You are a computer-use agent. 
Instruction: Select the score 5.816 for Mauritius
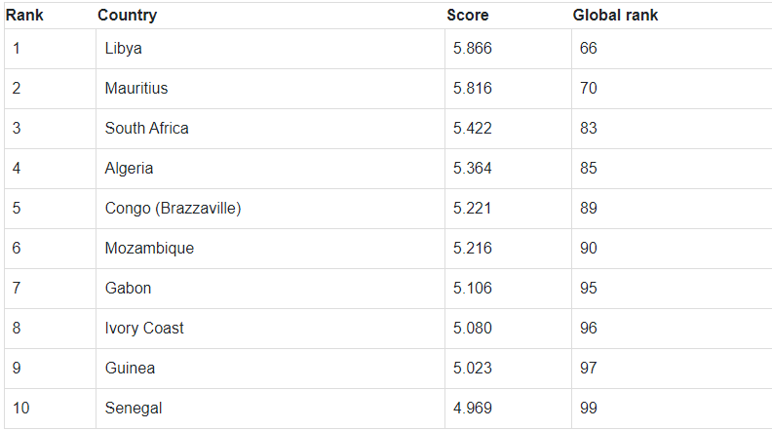click(473, 89)
